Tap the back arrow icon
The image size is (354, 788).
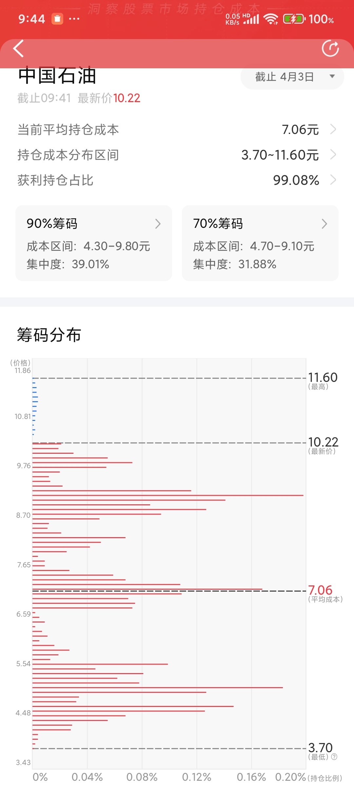[x=18, y=49]
